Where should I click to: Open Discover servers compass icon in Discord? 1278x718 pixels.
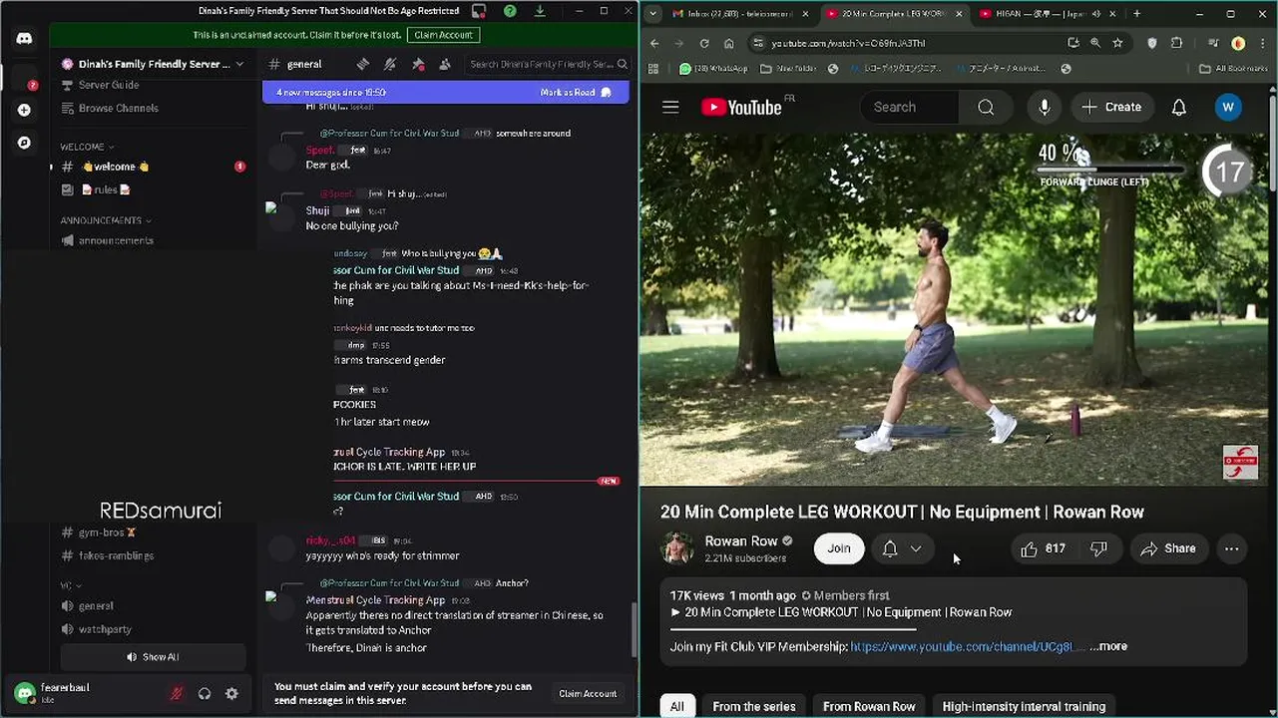pos(24,143)
